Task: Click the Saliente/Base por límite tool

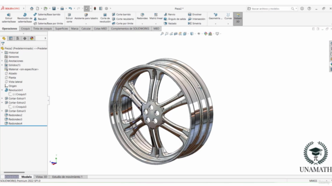Action: [x=48, y=23]
